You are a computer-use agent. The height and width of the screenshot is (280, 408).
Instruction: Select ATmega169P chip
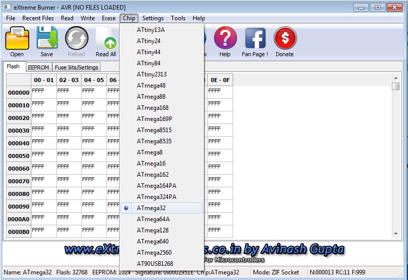click(162, 119)
